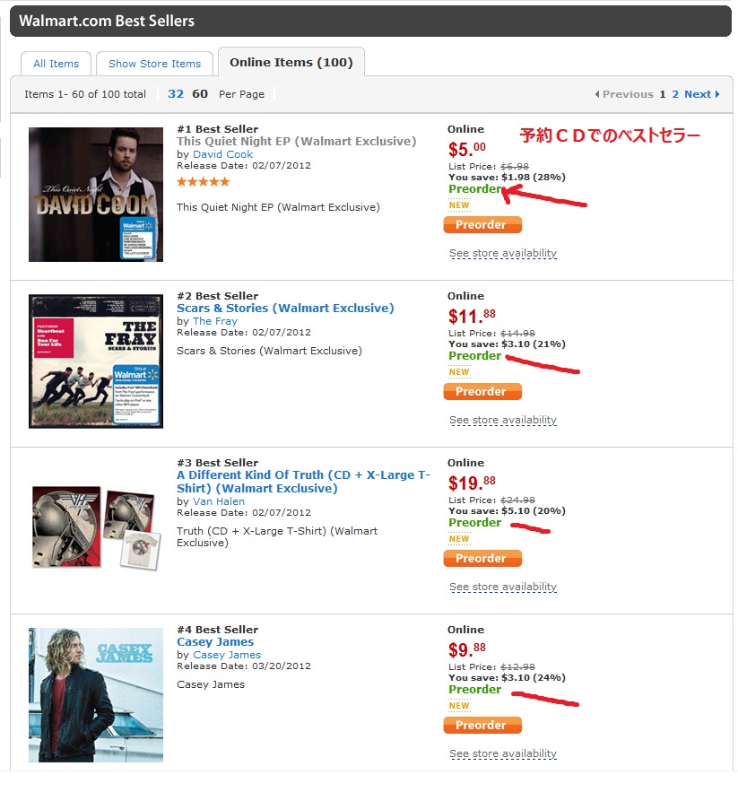Open The Fray album cover thumbnail

(x=96, y=361)
